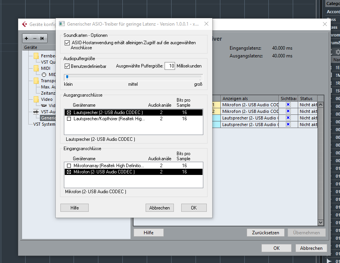Click the Video player device icon

(44, 106)
